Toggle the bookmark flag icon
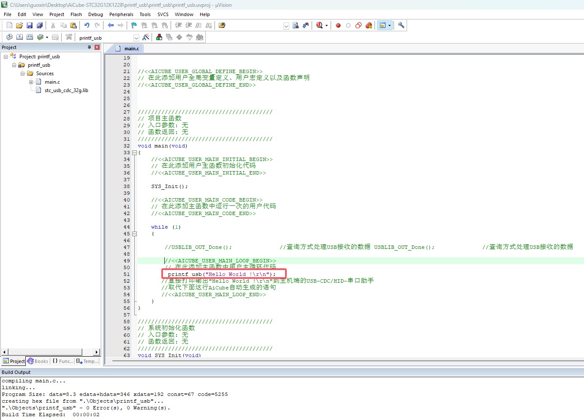This screenshot has width=584, height=420. point(134,25)
